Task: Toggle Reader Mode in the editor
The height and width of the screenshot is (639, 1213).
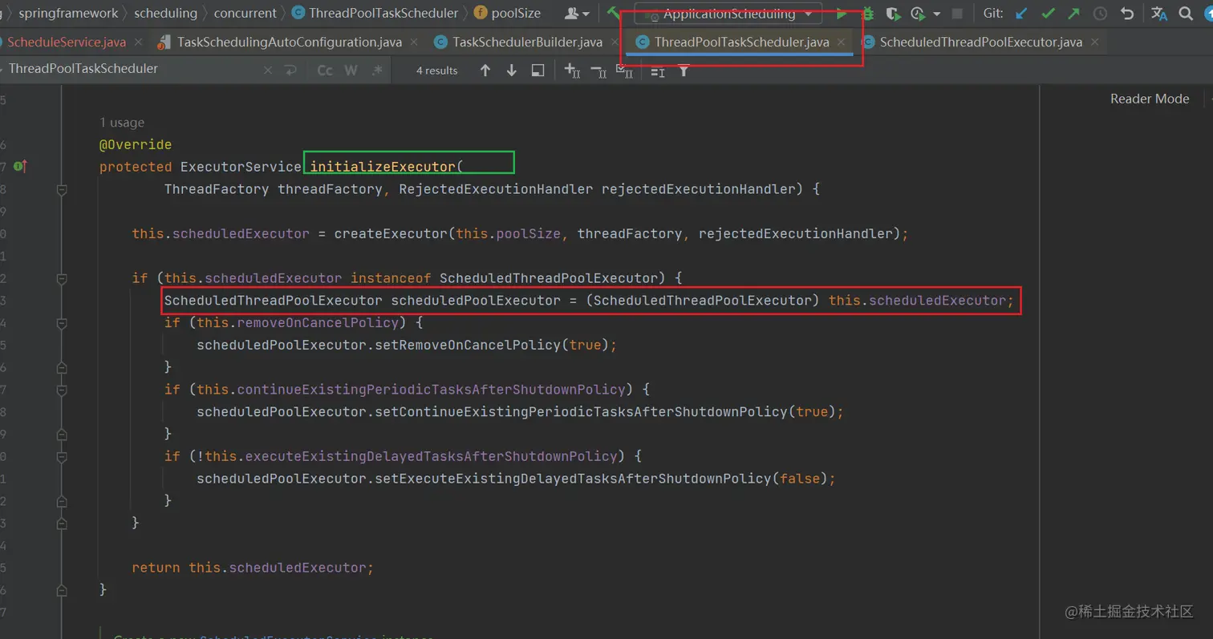Action: 1149,99
